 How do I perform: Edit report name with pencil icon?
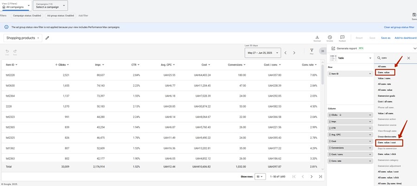point(47,38)
